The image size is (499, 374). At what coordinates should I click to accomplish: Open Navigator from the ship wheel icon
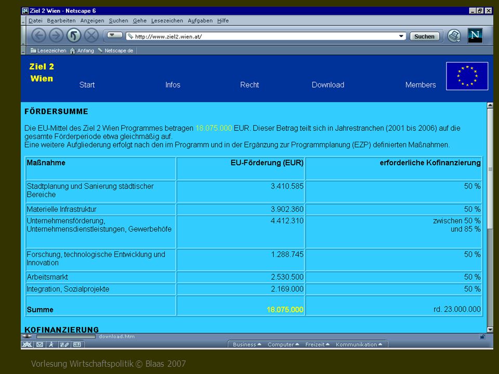point(28,344)
